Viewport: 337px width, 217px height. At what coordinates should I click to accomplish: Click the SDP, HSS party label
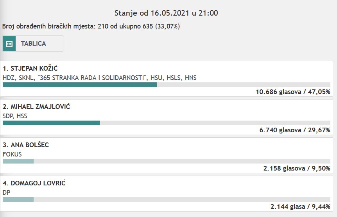[15, 116]
